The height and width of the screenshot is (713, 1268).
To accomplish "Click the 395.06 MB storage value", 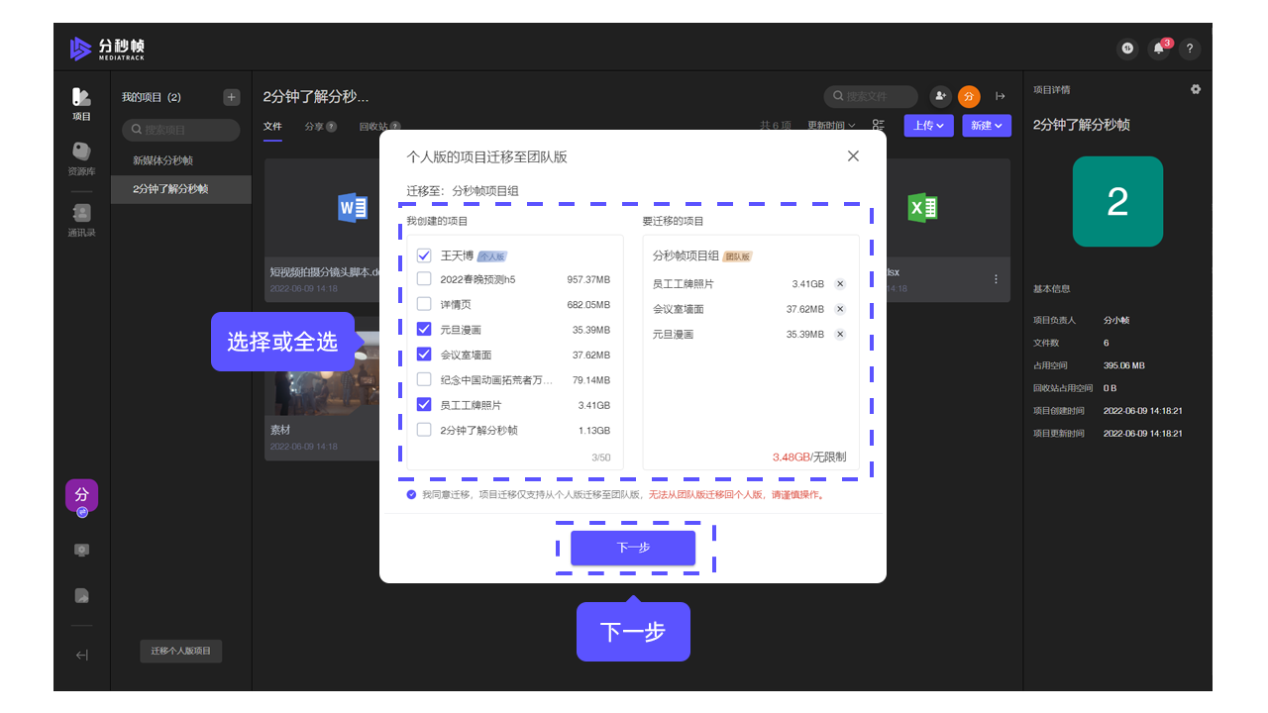I will tap(1124, 365).
